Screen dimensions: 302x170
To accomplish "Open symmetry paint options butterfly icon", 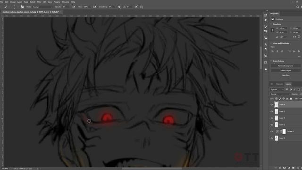I will [142, 7].
